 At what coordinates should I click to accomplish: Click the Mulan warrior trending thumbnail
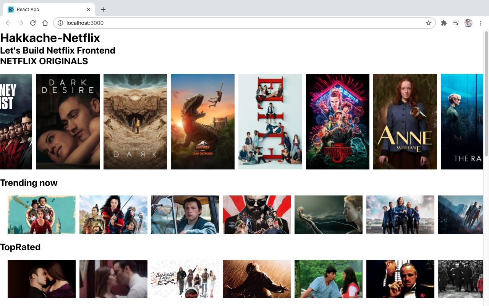(113, 215)
